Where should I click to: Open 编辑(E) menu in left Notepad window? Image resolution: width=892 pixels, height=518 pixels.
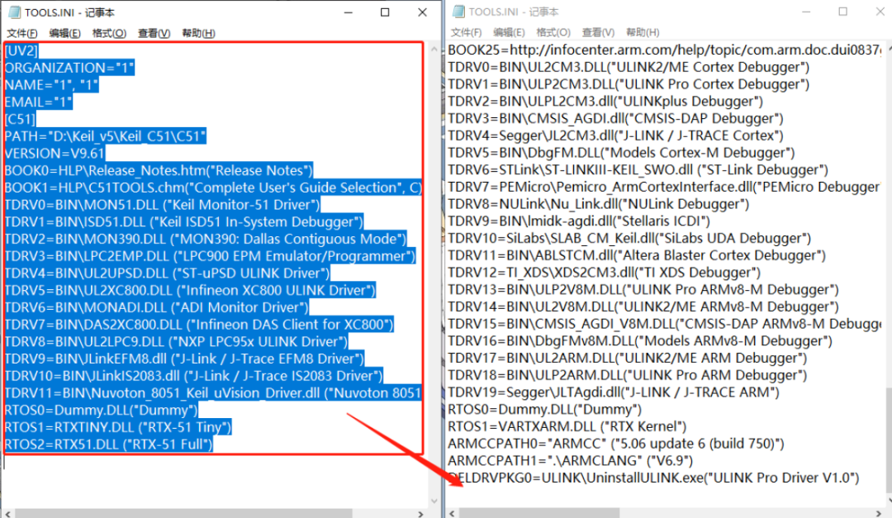pos(65,34)
